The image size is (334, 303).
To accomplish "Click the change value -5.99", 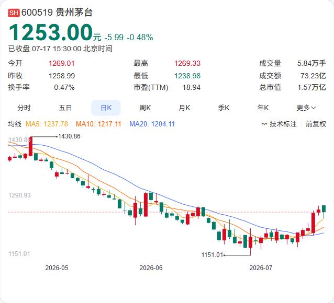I will 114,37.
